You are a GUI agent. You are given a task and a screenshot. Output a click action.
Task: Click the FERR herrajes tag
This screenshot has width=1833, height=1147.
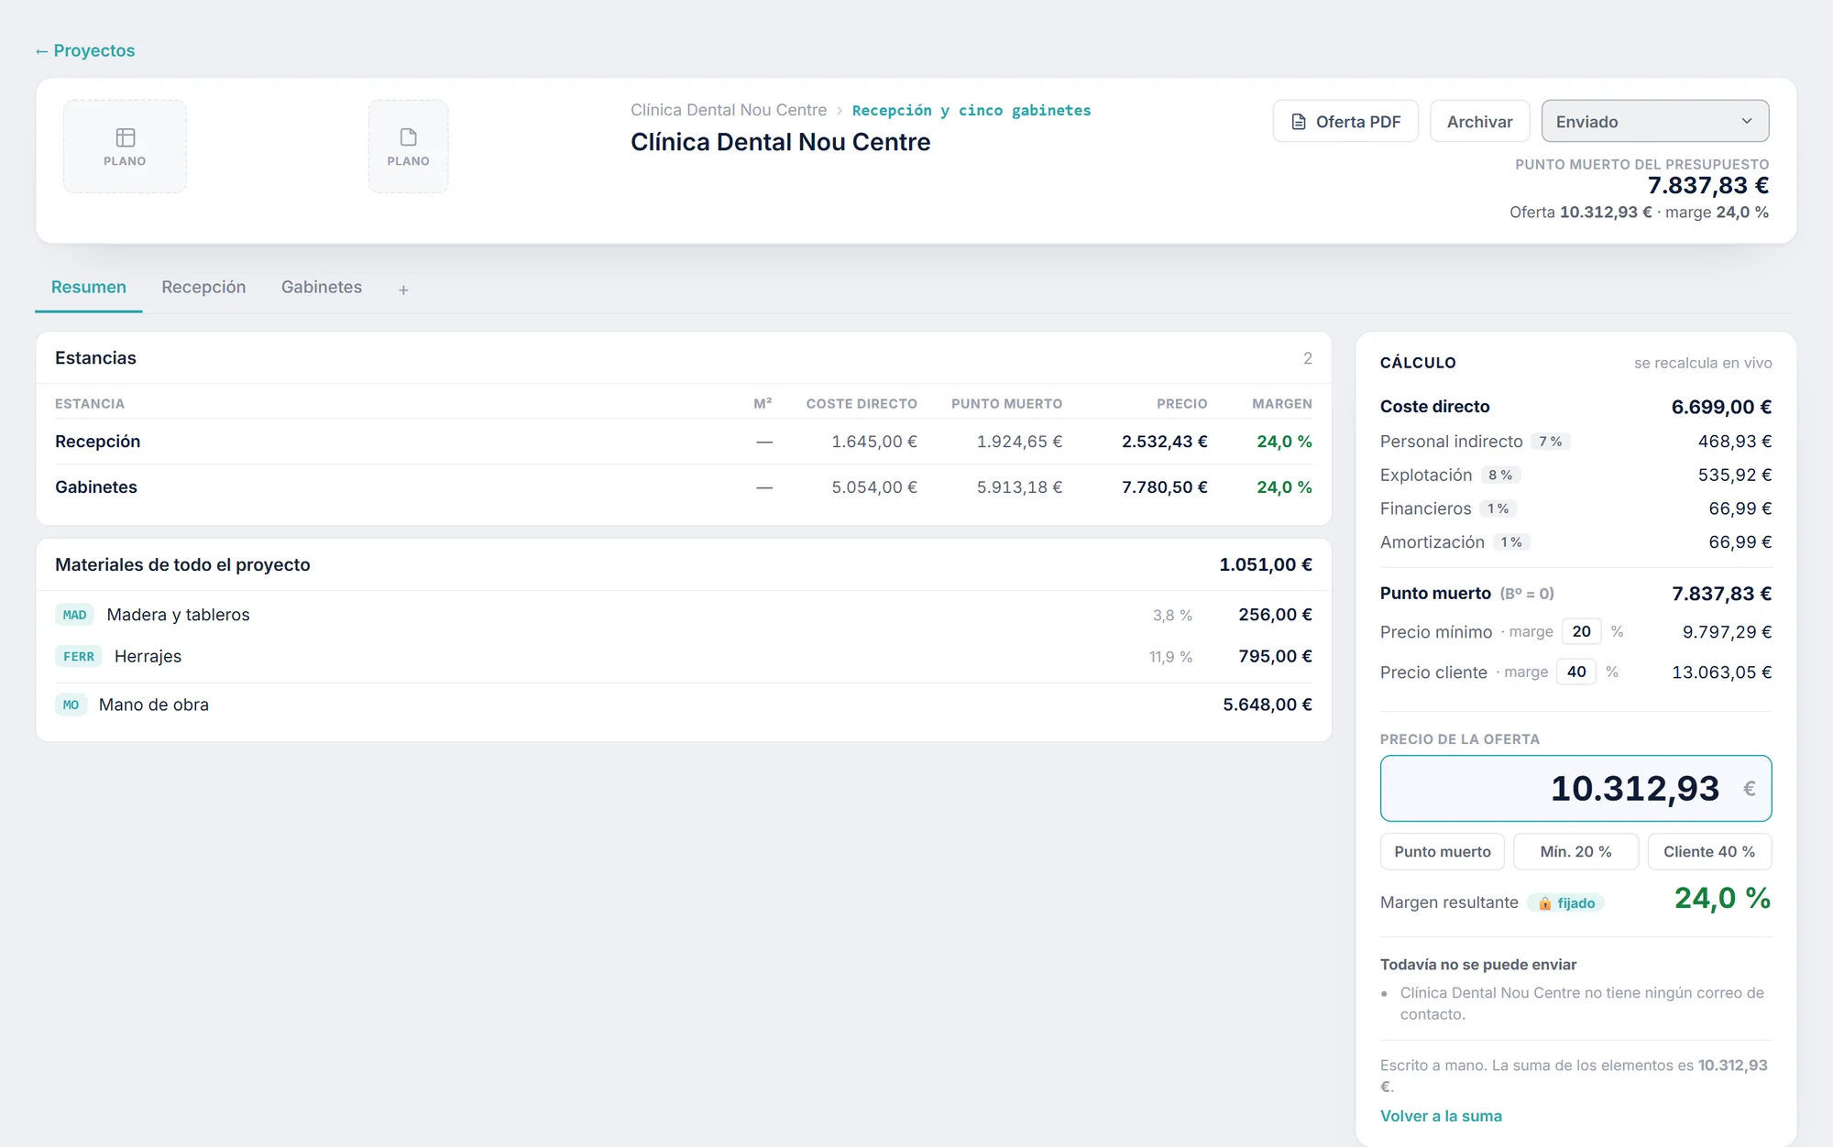pyautogui.click(x=78, y=657)
